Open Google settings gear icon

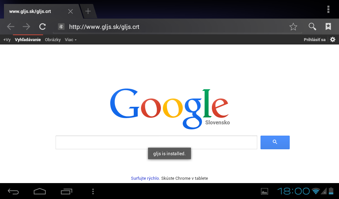[333, 39]
